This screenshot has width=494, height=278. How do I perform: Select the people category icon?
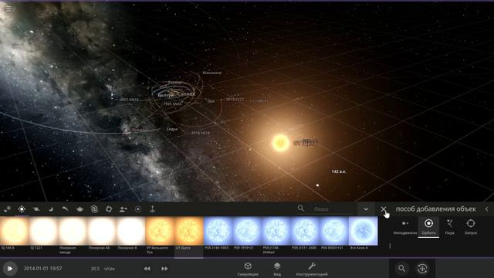click(123, 209)
